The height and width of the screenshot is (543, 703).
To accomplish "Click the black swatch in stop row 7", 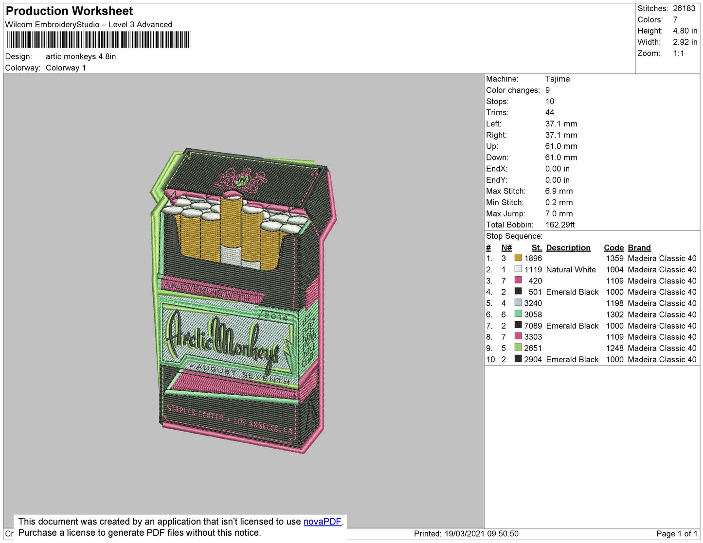I will [518, 325].
